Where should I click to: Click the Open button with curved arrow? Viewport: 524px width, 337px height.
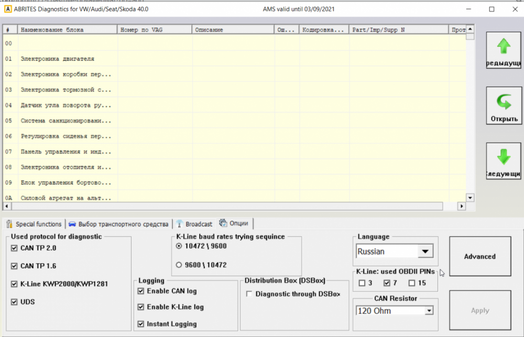504,106
